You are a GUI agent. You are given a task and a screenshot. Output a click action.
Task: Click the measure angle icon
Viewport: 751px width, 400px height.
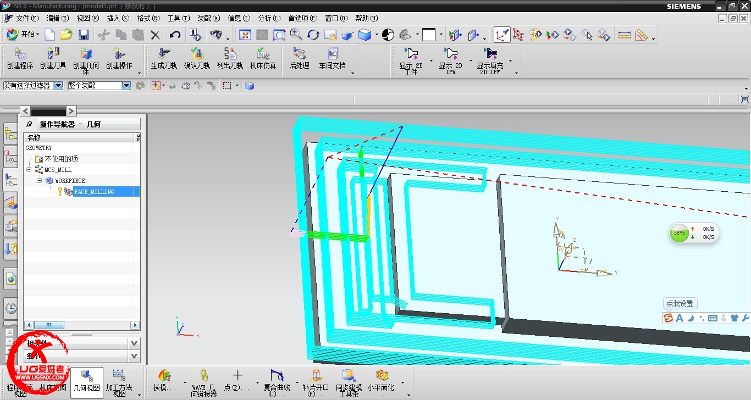(641, 35)
